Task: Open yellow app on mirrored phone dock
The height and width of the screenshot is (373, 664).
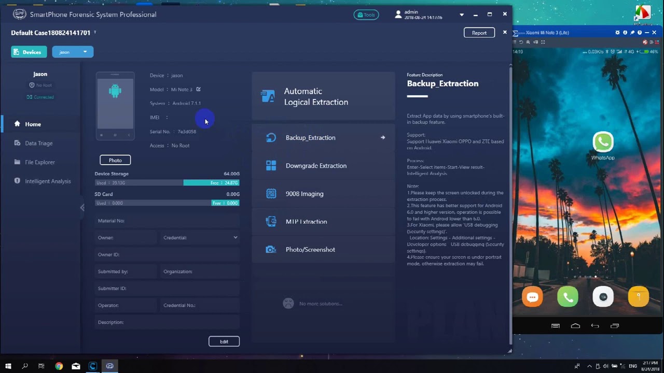Action: [x=638, y=297]
